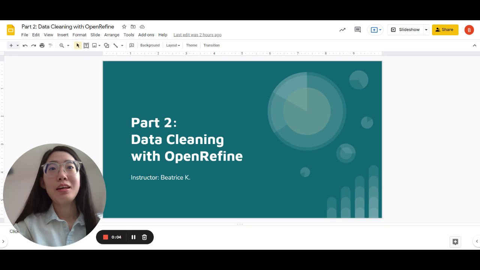Click the Share button
This screenshot has width=480, height=270.
point(445,30)
